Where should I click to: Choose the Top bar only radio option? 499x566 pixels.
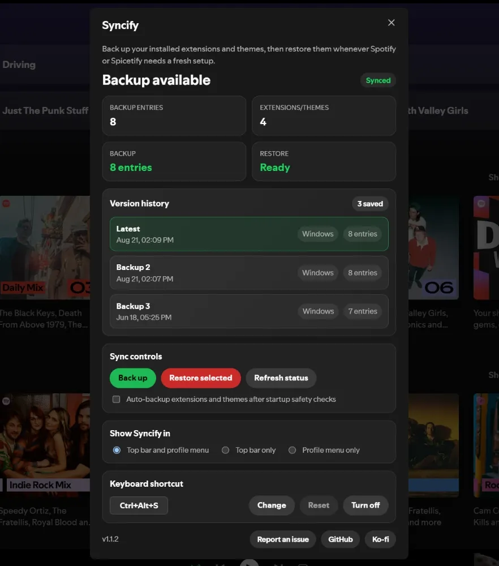pos(226,450)
